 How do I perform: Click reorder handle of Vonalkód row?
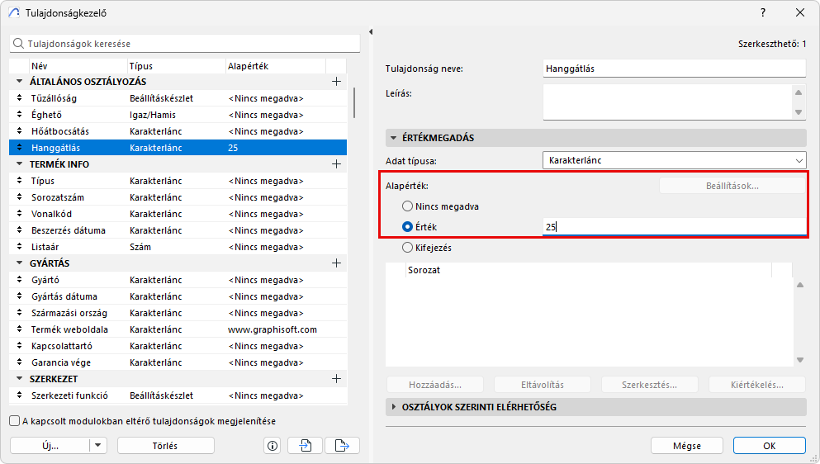[19, 214]
